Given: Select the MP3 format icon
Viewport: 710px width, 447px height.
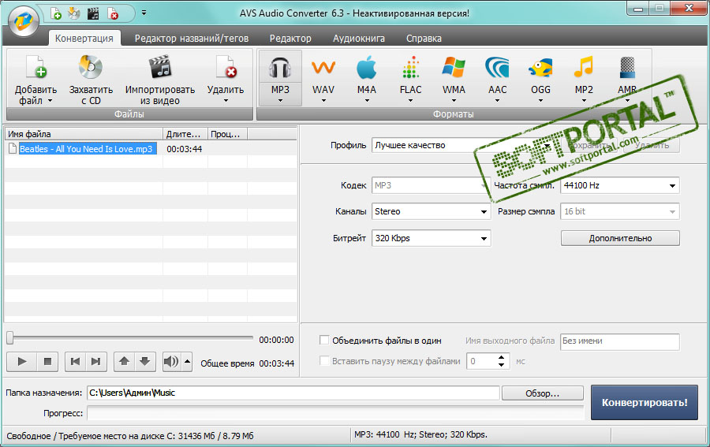Looking at the screenshot, I should click(280, 69).
